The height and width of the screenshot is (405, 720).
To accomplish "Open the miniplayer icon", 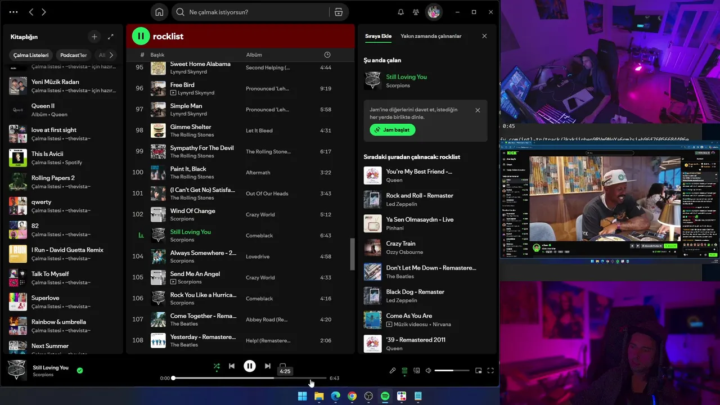I will 479,370.
